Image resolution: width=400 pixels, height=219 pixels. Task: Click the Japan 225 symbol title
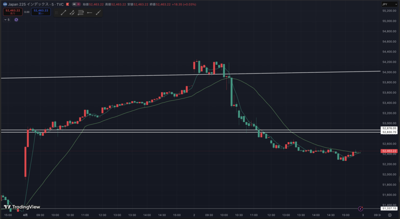pyautogui.click(x=35, y=4)
